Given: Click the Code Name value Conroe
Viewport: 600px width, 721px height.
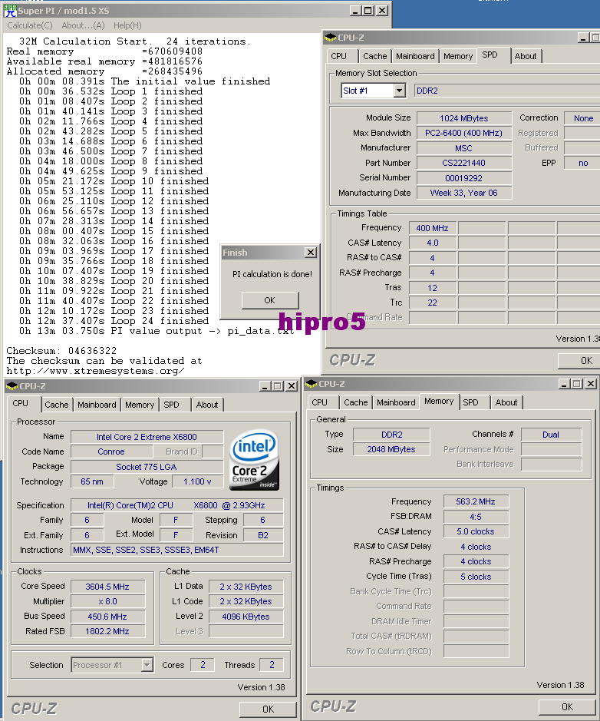Looking at the screenshot, I should point(111,451).
